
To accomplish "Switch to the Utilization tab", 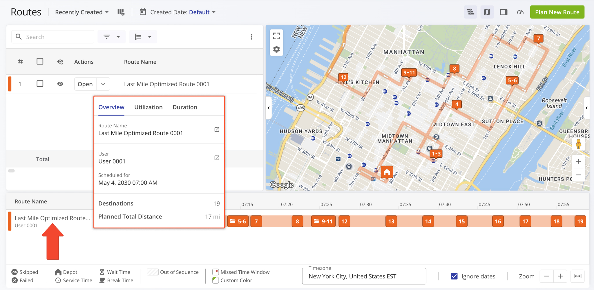I will point(148,107).
